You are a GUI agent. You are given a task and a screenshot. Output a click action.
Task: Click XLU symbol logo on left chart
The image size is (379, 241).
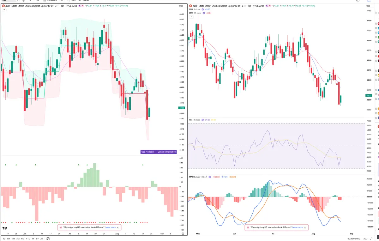point(3,6)
